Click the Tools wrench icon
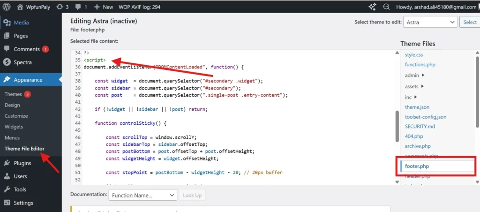Image resolution: width=480 pixels, height=212 pixels. pos(7,189)
